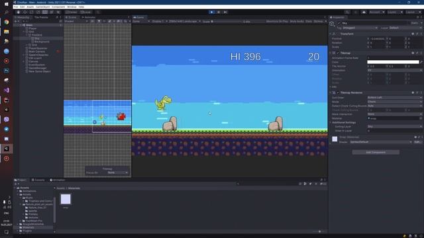Toggle Pivot Center handle mode
This screenshot has width=424, height=238.
71,12
